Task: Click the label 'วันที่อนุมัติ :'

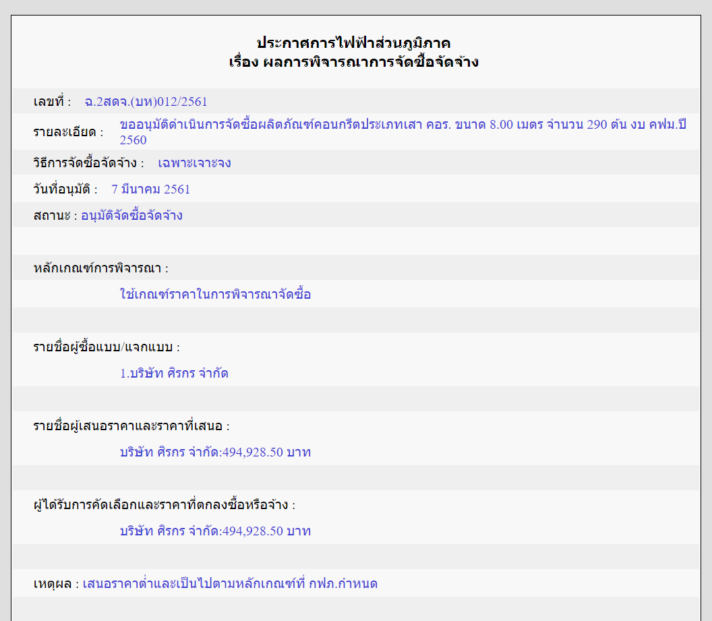Action: tap(65, 189)
